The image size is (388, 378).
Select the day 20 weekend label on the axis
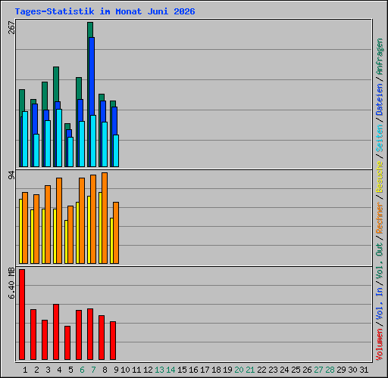click(x=239, y=370)
